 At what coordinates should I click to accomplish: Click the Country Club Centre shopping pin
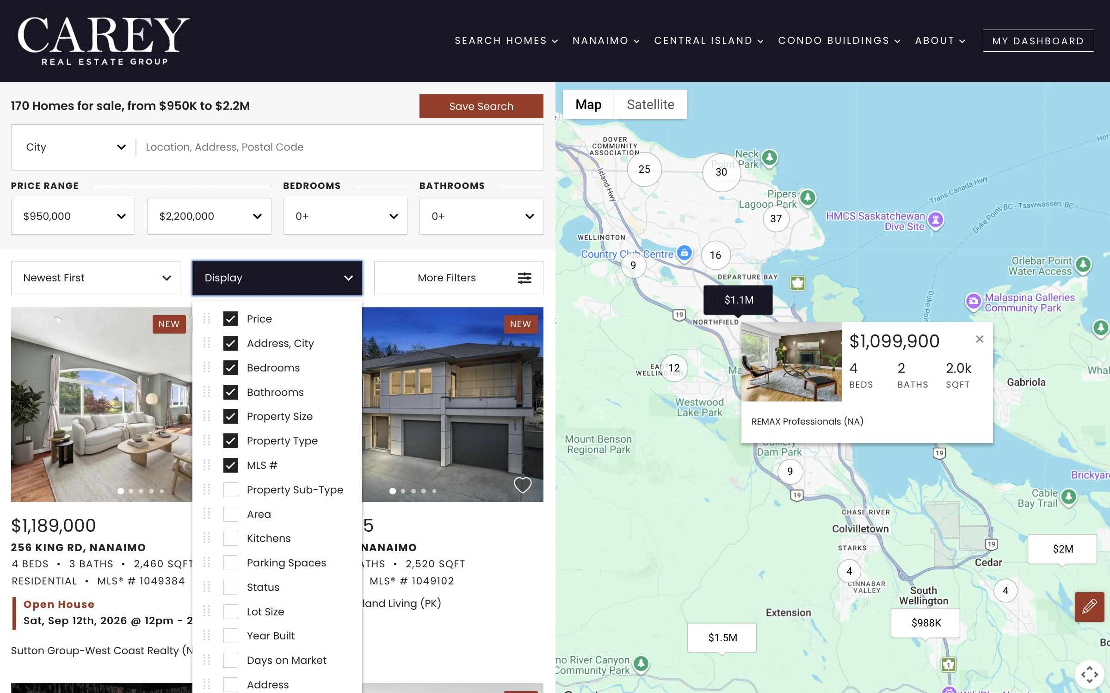coord(684,253)
